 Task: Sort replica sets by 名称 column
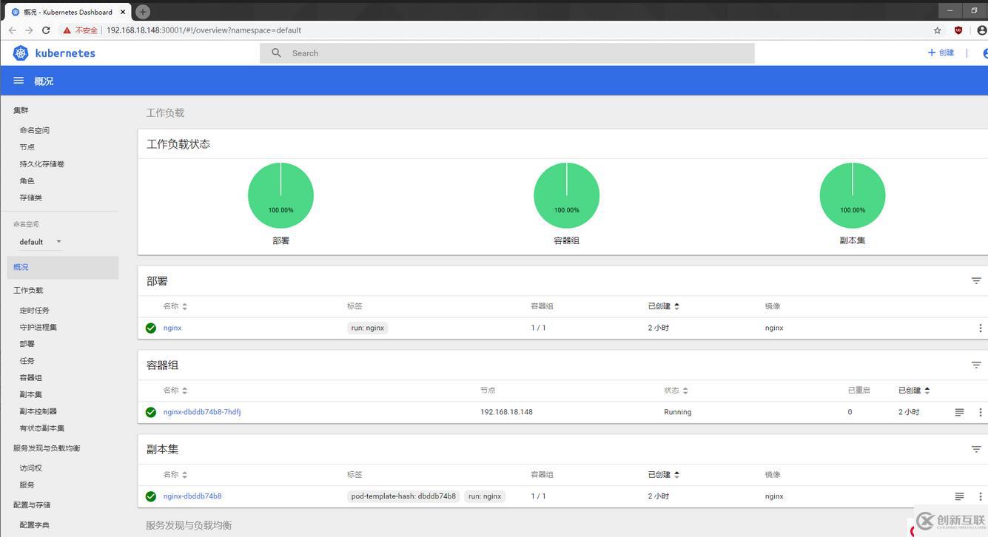175,475
